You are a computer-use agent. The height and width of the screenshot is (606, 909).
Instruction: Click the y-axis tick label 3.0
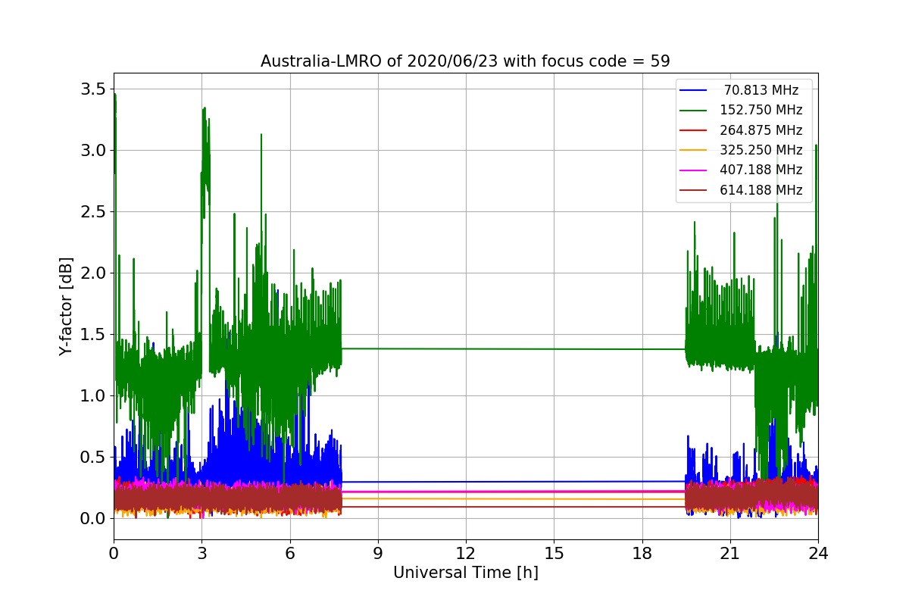point(94,151)
